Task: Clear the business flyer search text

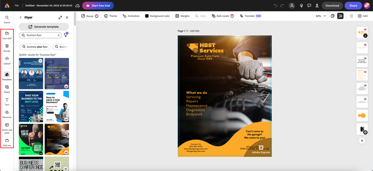Action: (x=58, y=35)
